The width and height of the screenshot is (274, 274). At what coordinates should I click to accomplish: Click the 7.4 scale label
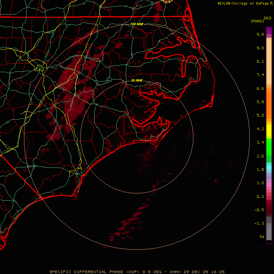pos(260,75)
